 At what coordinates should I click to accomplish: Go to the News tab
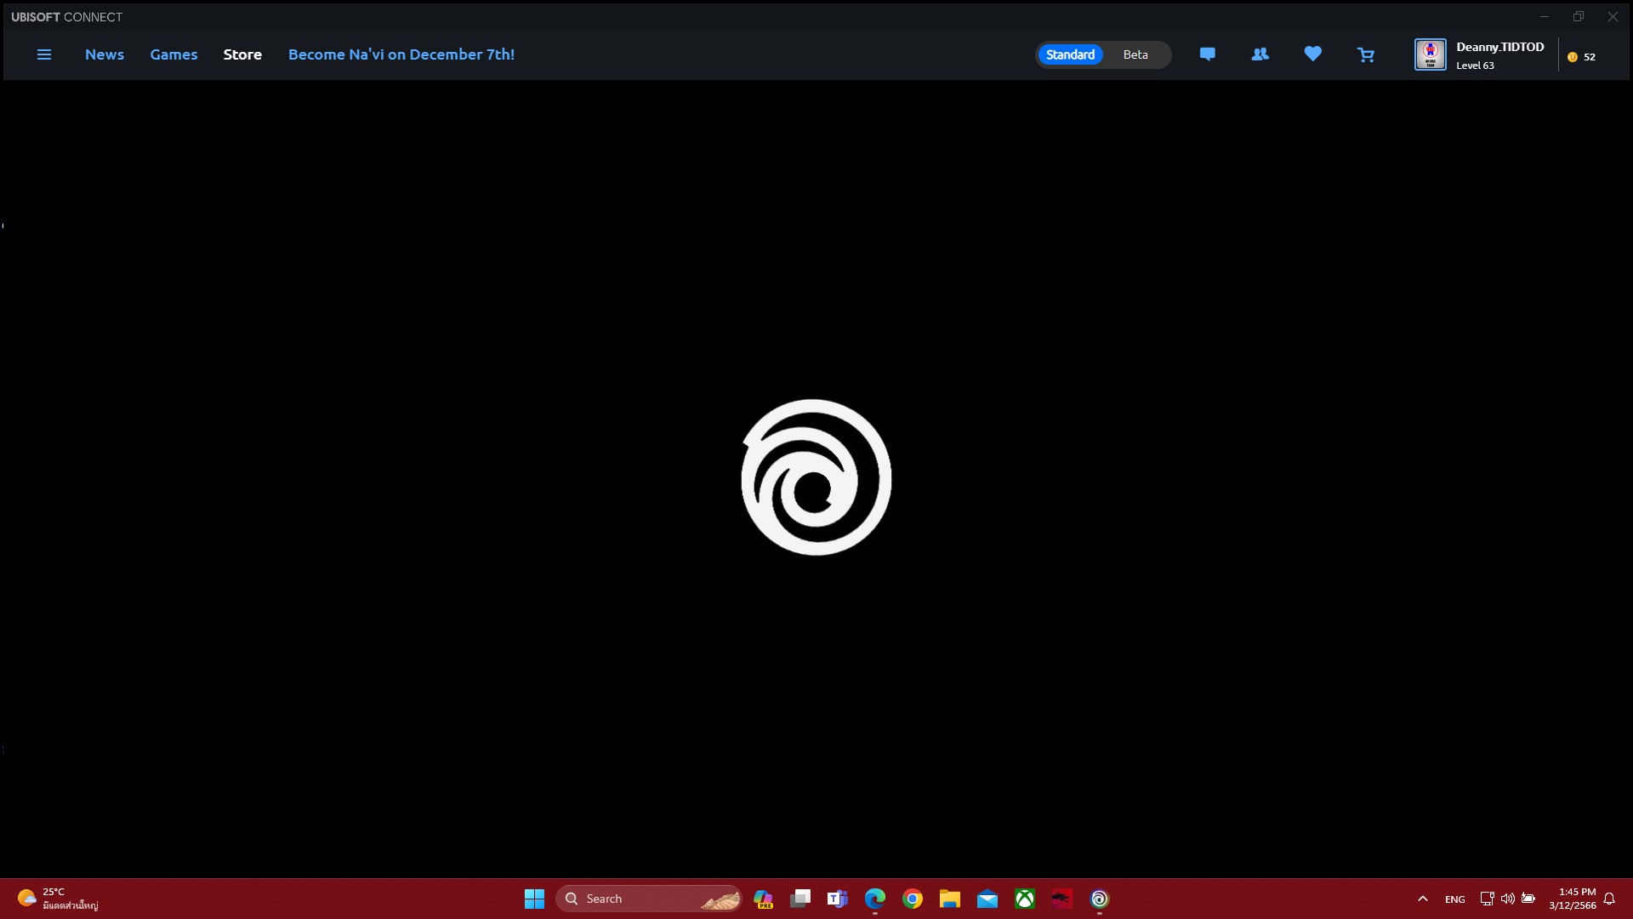coord(105,54)
